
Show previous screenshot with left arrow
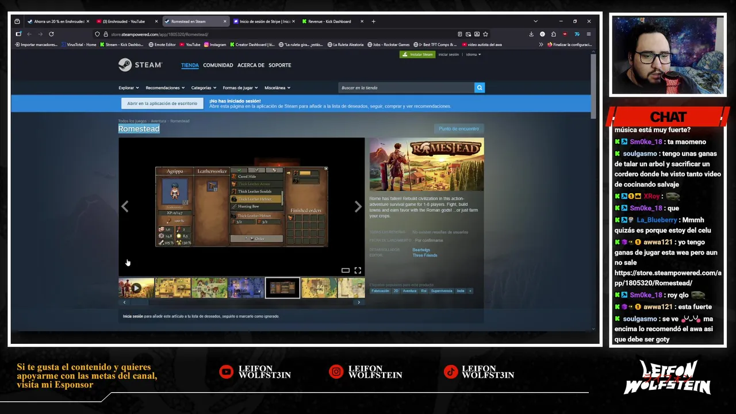coord(125,206)
